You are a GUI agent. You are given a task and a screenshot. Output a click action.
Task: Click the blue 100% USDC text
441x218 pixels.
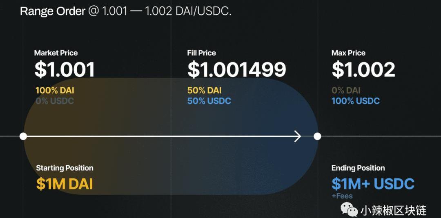click(355, 101)
